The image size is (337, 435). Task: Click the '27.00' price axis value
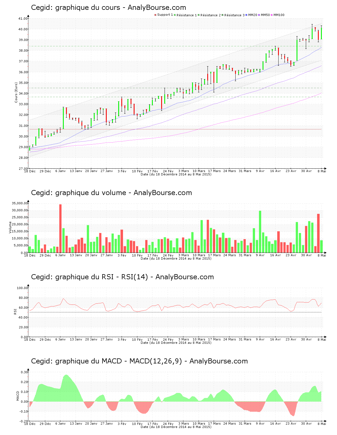(x=23, y=169)
